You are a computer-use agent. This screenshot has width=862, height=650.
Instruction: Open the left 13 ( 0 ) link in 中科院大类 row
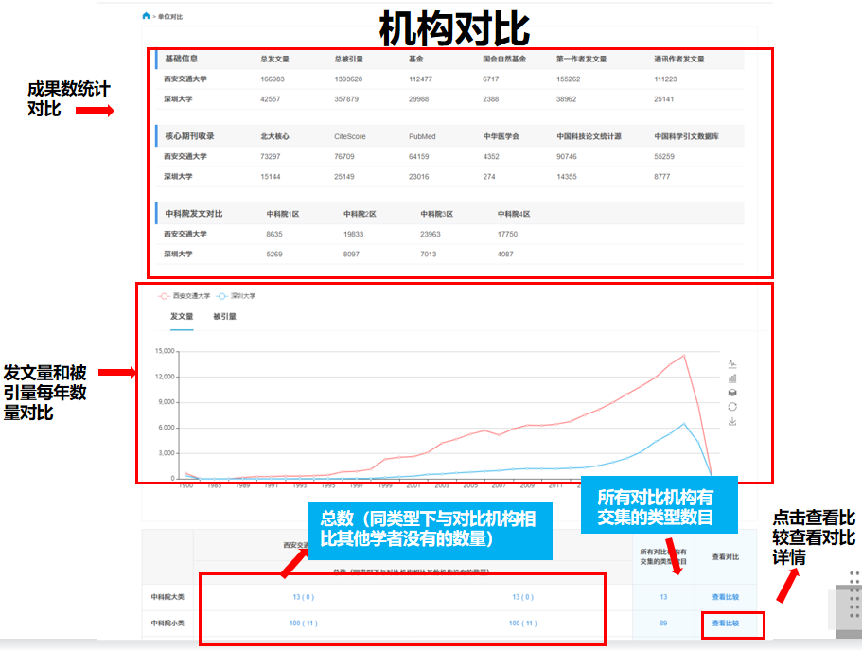point(304,597)
